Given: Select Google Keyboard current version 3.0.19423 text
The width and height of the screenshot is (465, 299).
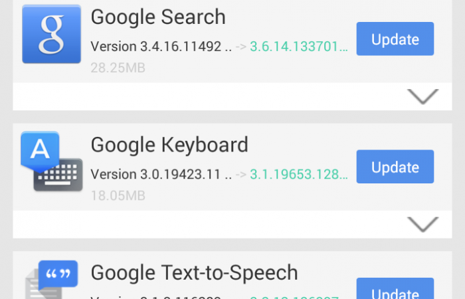Looking at the screenshot, I should tap(161, 174).
